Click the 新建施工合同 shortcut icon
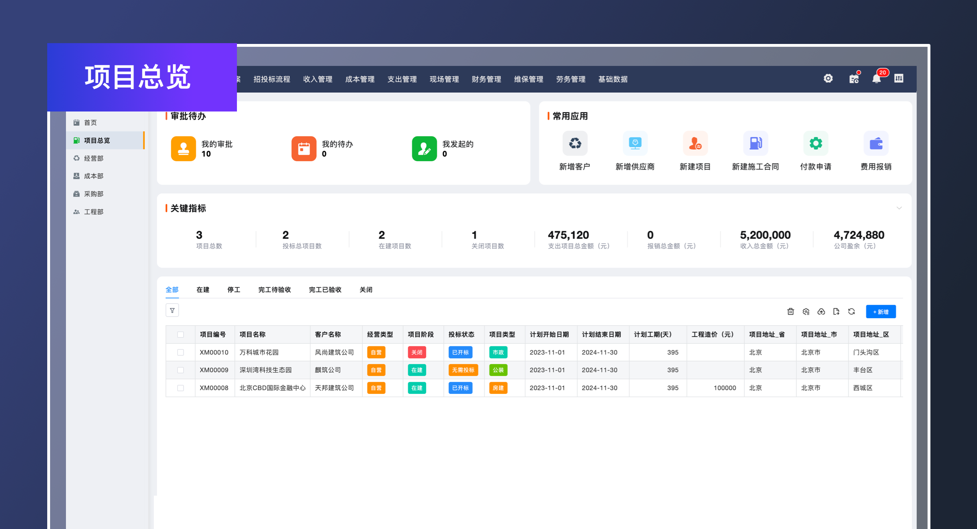 tap(756, 143)
